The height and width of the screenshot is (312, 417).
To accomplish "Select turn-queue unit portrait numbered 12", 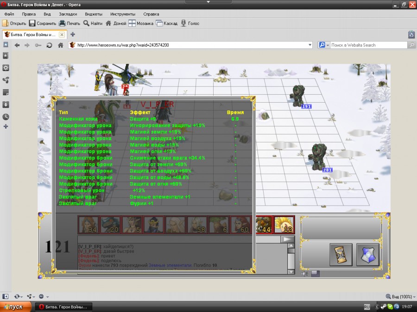I will point(284,225).
